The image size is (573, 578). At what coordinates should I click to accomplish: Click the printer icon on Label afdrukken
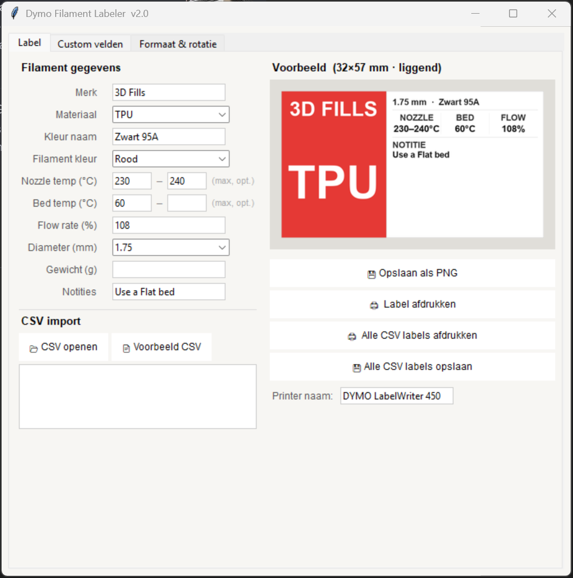(x=374, y=305)
